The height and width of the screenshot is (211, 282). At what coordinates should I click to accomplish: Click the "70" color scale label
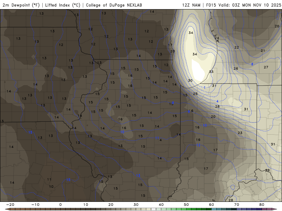(x=237, y=205)
